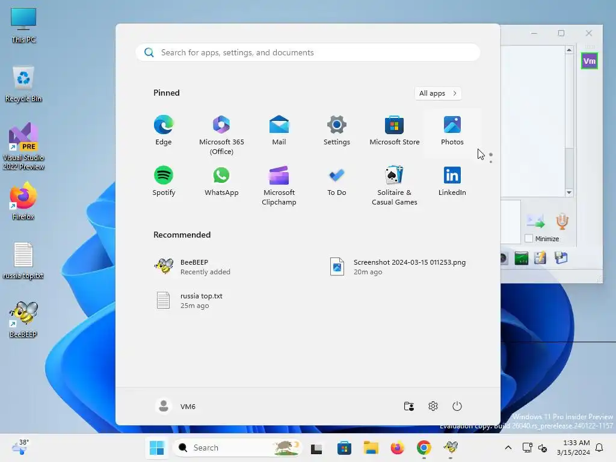Click the green terminal icon in BeeBEEP toolbar
616x462 pixels.
point(522,258)
